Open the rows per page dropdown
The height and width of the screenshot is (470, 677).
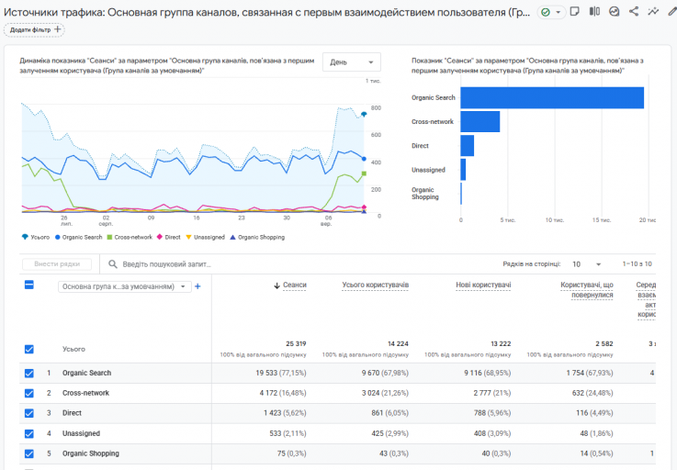click(586, 264)
